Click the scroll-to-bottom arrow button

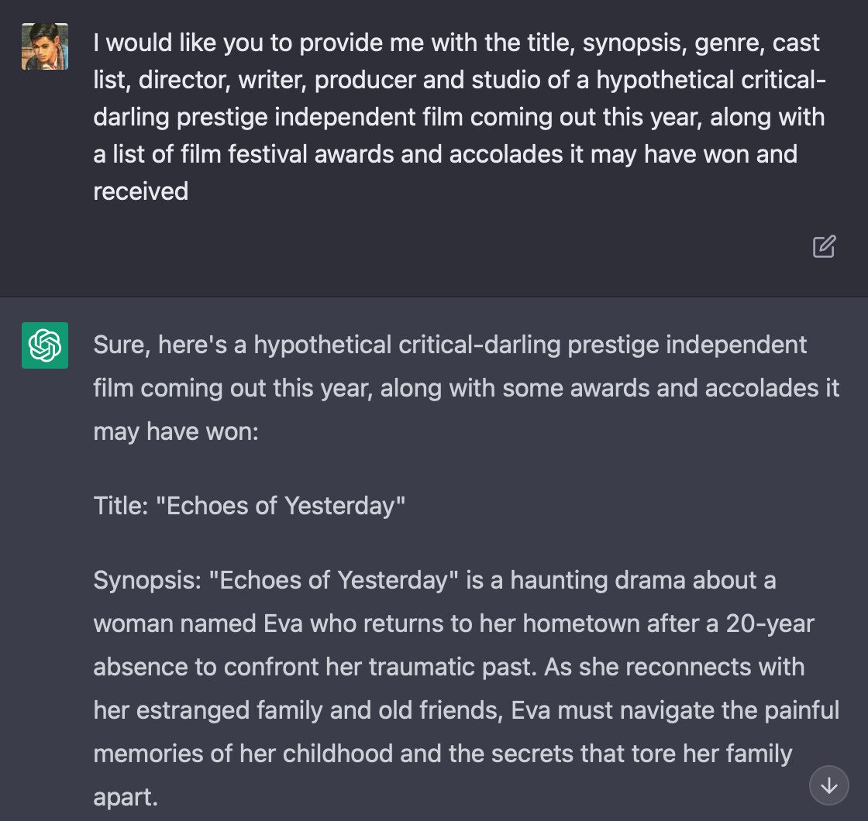click(828, 785)
